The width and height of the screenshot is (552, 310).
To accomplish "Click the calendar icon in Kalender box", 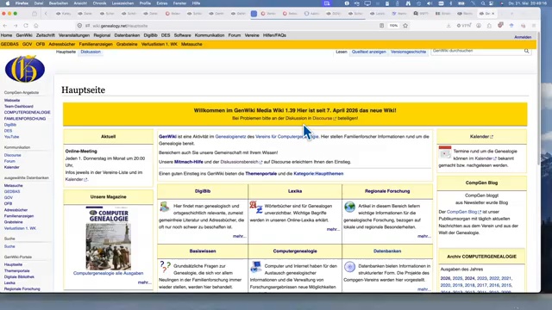I will tap(445, 152).
